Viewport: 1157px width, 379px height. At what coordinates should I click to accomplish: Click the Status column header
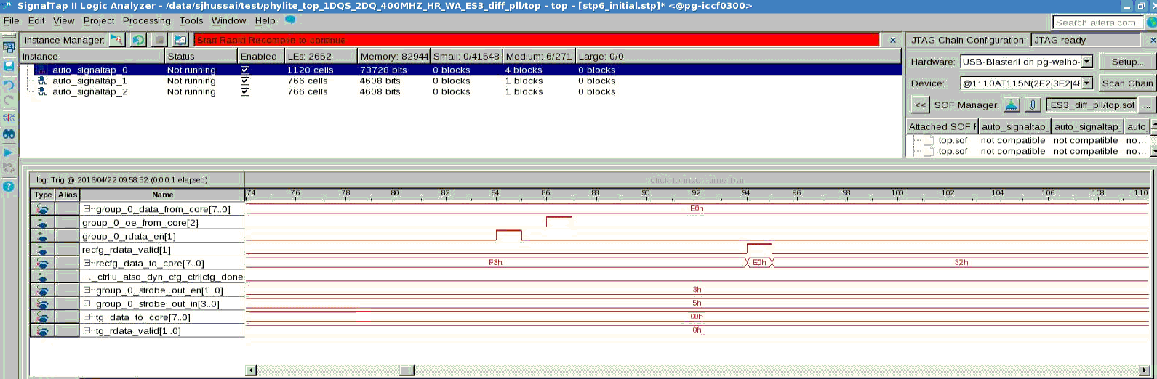pos(200,56)
